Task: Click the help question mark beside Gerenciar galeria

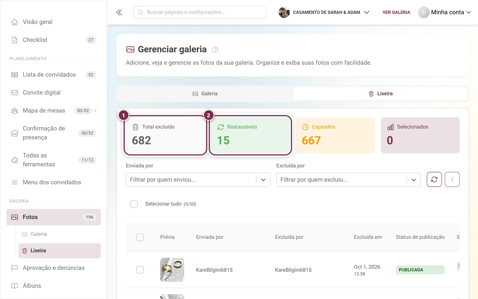Action: [x=215, y=50]
